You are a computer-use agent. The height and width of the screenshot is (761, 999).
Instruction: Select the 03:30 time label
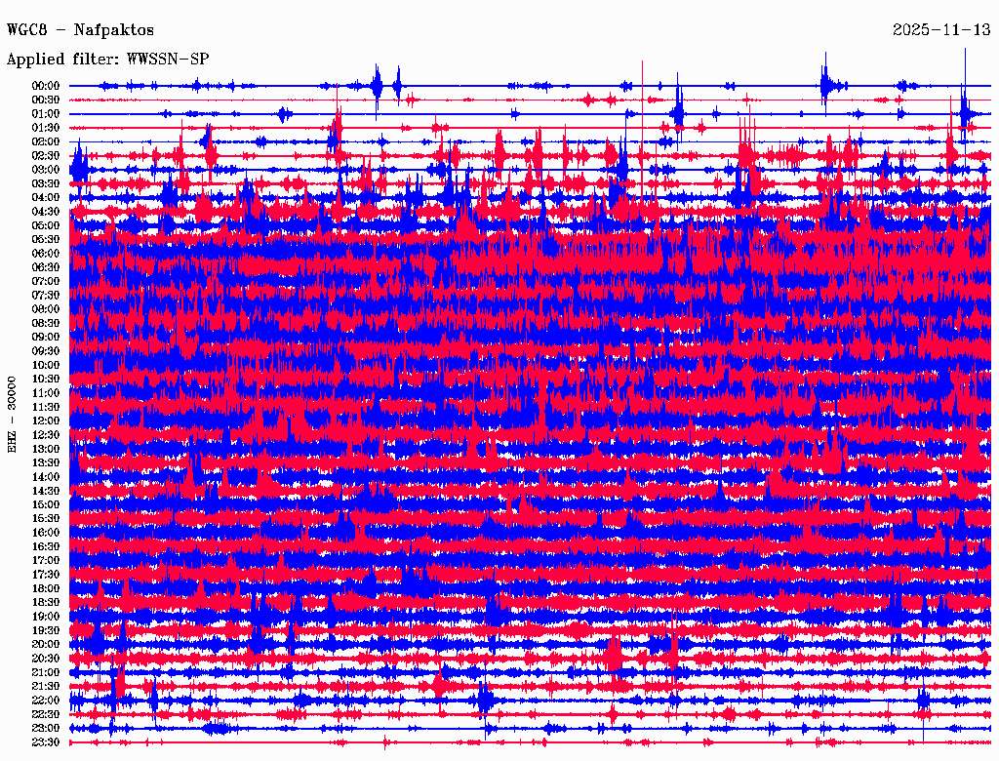click(x=46, y=183)
